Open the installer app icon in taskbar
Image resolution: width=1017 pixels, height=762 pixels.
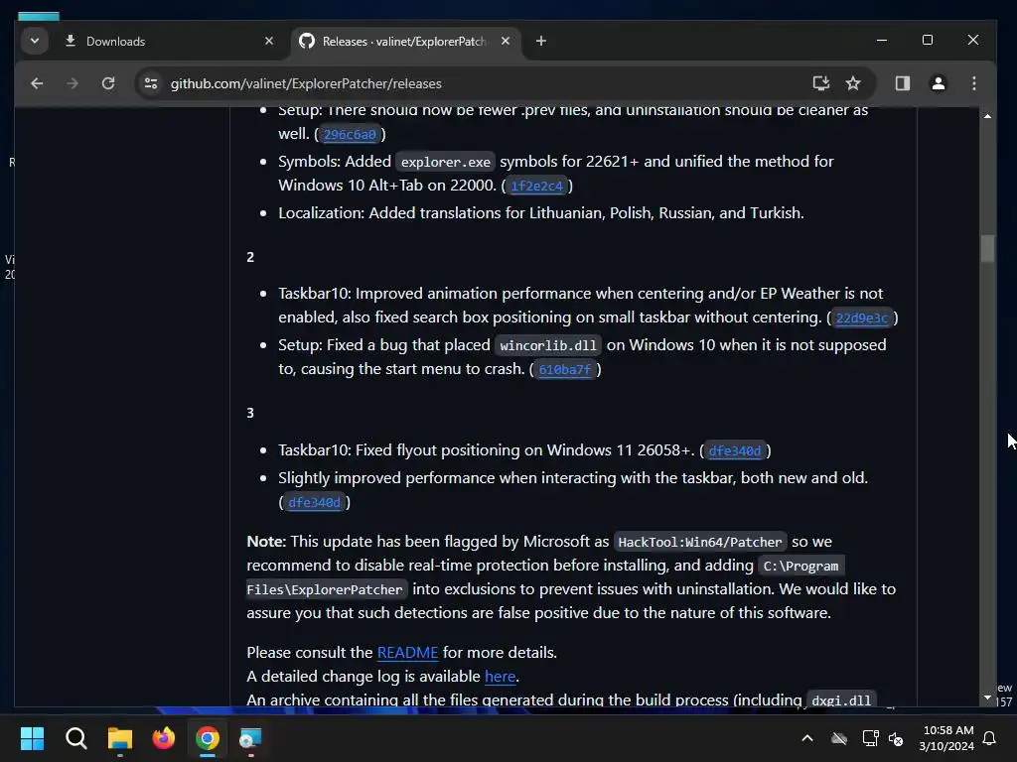[250, 738]
